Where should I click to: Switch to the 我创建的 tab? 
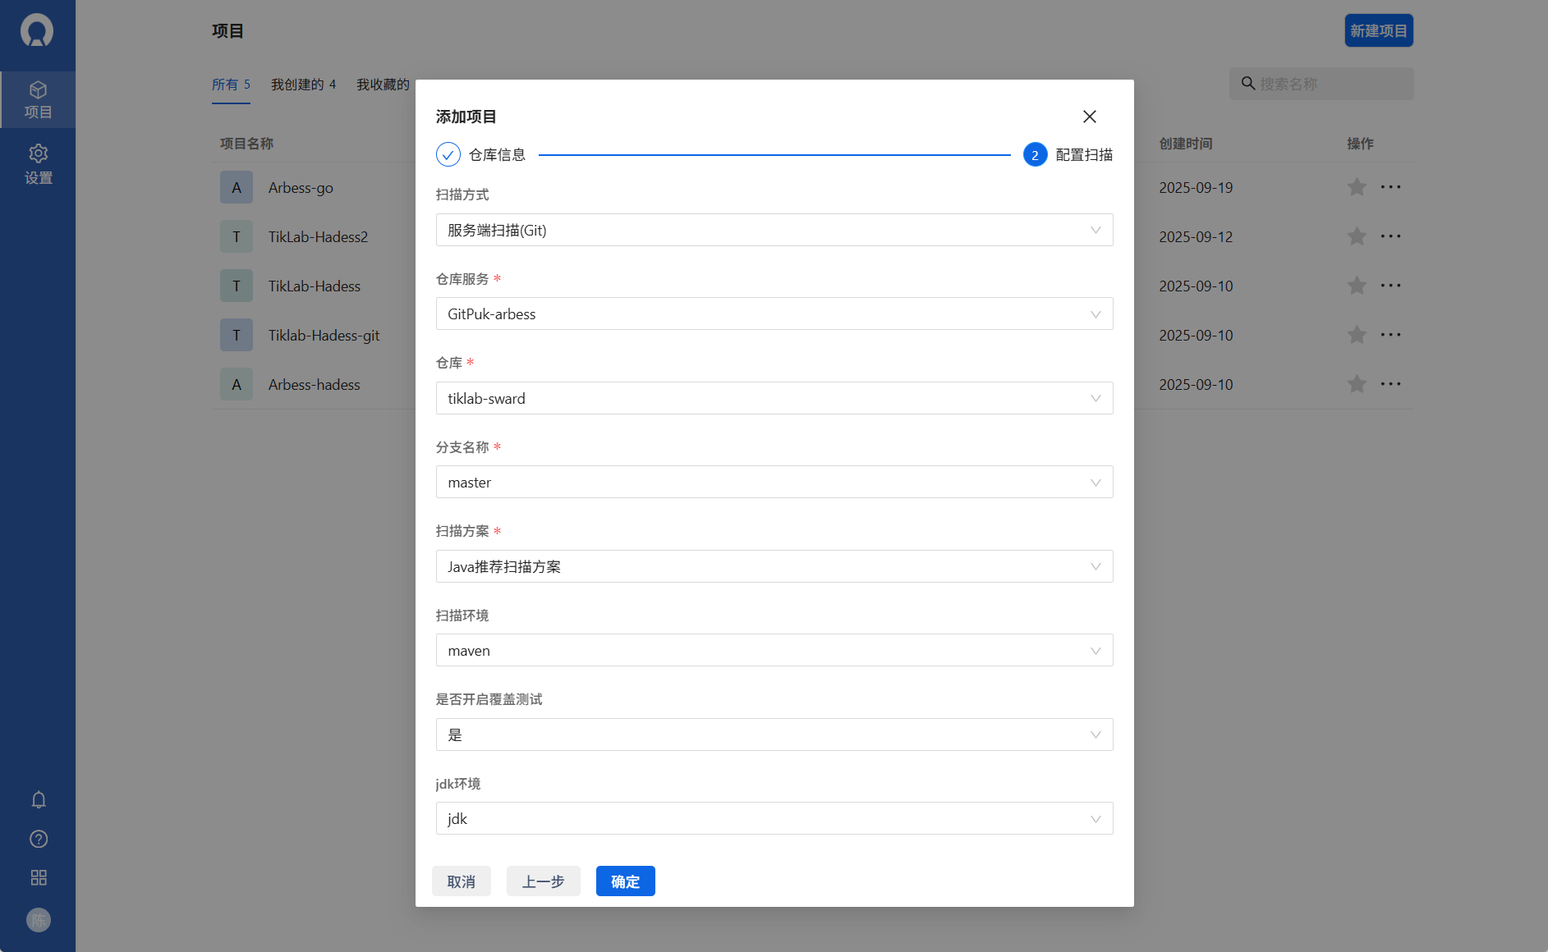tap(303, 85)
